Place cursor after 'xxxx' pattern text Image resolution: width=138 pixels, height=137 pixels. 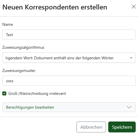(x=14, y=81)
